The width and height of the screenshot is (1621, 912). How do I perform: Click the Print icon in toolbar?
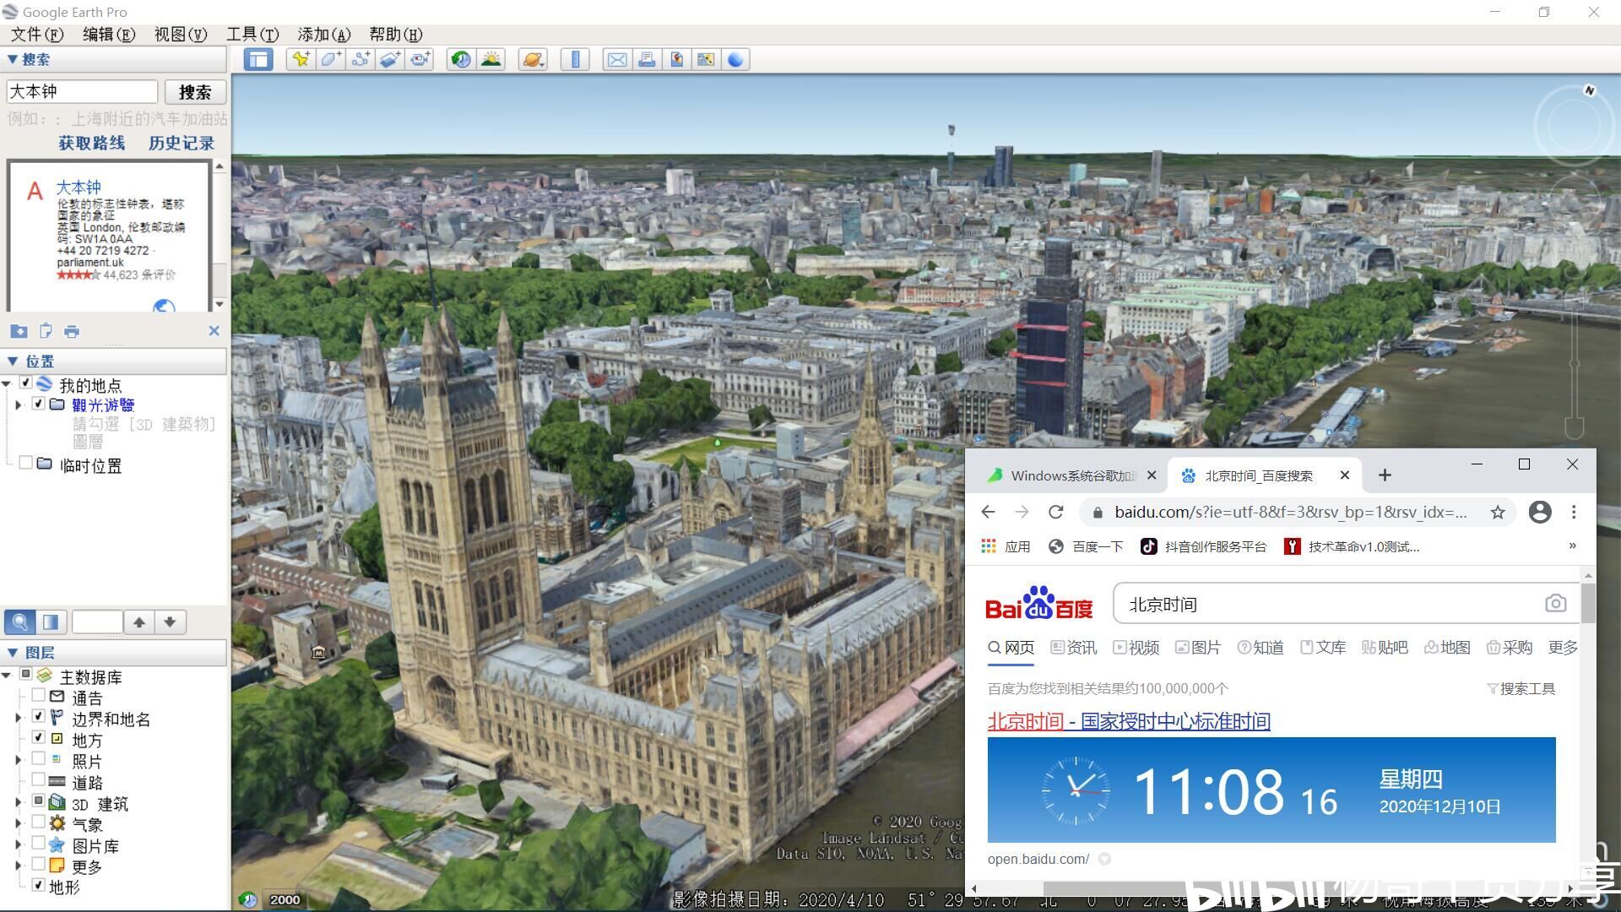tap(647, 59)
